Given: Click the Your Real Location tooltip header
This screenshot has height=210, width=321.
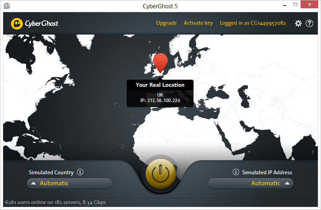Looking at the screenshot, I should coord(160,85).
